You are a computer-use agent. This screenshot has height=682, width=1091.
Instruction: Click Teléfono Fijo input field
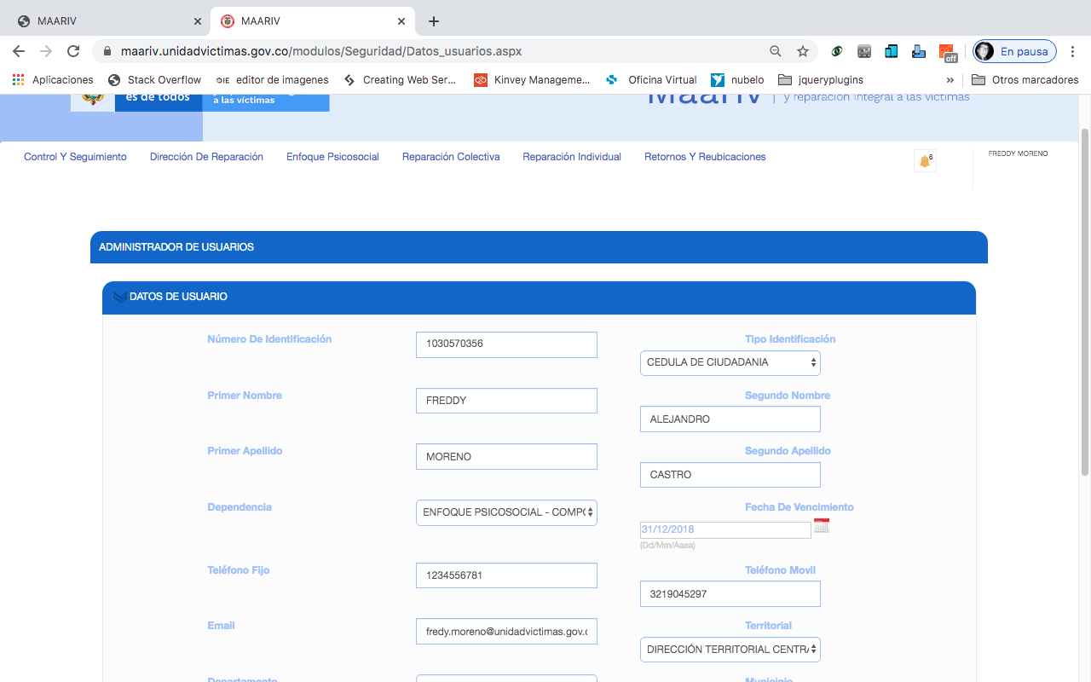[506, 575]
